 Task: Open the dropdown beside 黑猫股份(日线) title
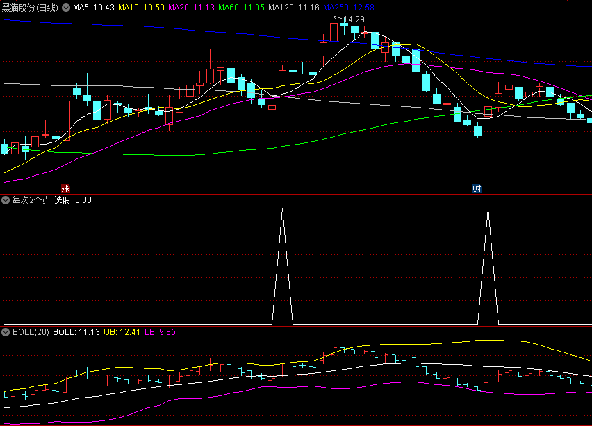66,8
